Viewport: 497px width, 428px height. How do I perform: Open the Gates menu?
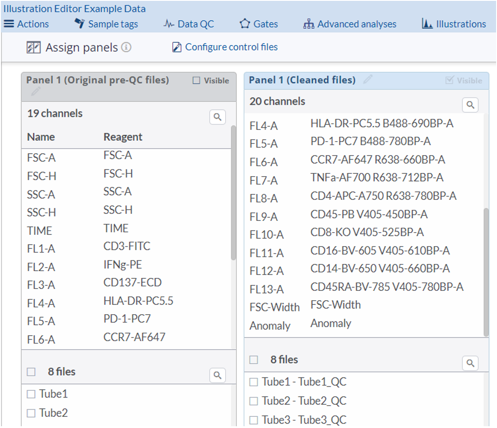pyautogui.click(x=259, y=24)
